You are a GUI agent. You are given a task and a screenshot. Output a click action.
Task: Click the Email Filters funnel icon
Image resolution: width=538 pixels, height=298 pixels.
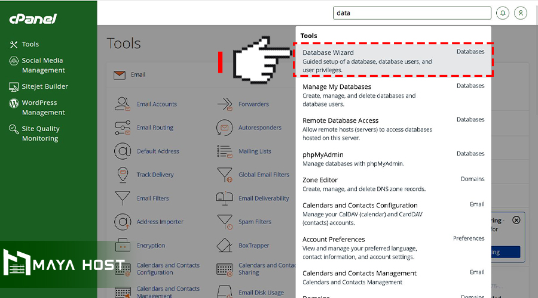click(123, 198)
